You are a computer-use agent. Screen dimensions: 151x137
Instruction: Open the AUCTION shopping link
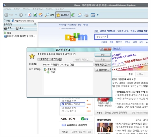coord(68,119)
